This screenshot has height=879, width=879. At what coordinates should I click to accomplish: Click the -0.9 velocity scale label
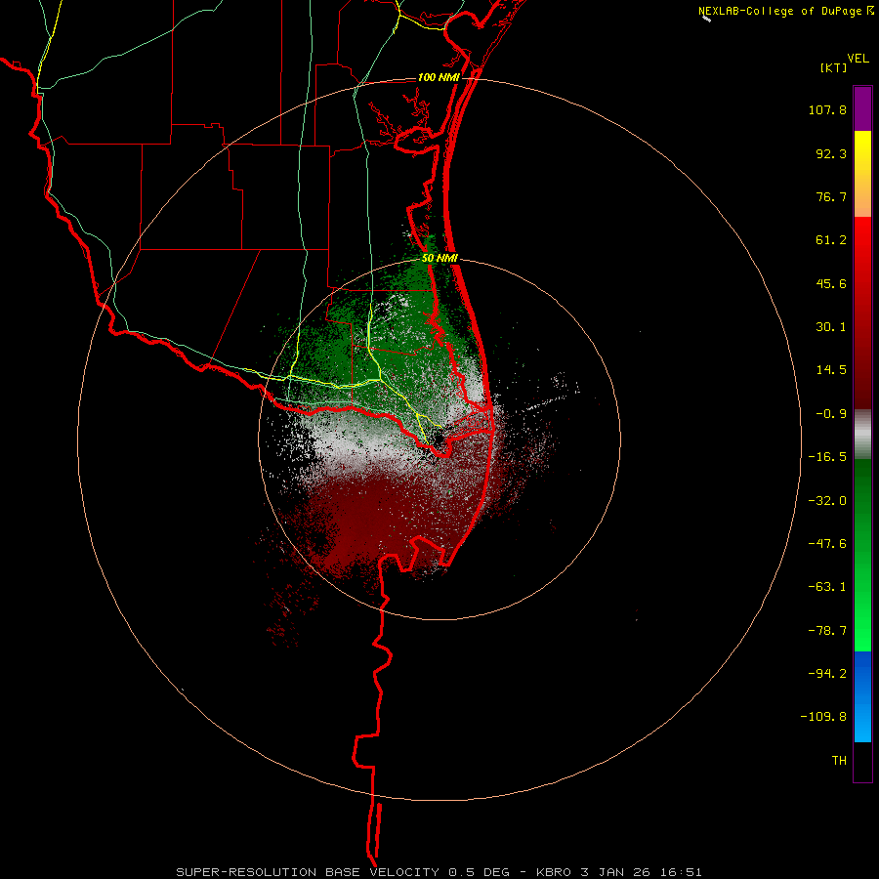[831, 414]
